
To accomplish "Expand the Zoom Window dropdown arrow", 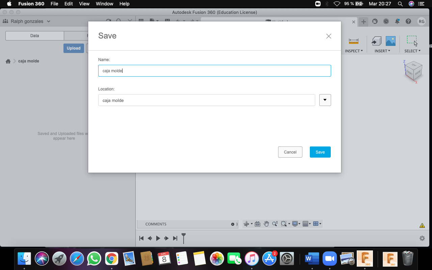I will pyautogui.click(x=289, y=224).
